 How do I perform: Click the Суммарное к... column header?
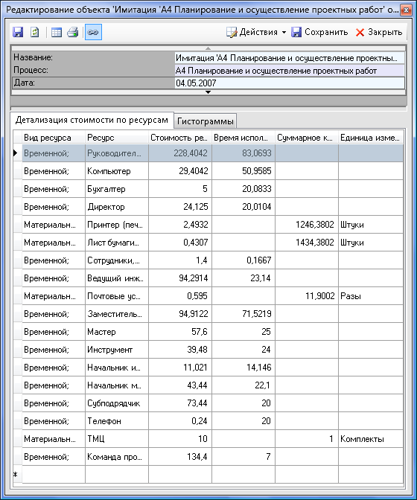click(307, 138)
